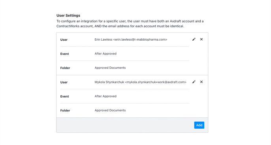Click the User label in Mykola's entry
This screenshot has height=145, width=271.
64,82
